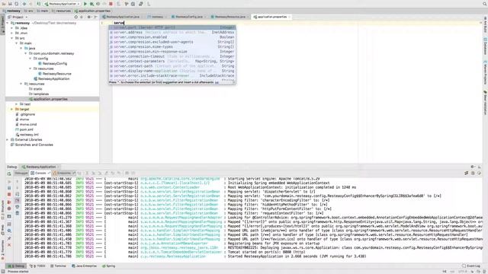Hide the Project panel with hide icon
The height and width of the screenshot is (274, 488).
95,17
